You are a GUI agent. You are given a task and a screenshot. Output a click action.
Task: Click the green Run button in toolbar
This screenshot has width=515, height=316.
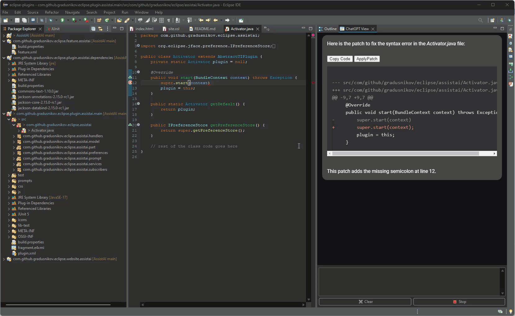[62, 20]
